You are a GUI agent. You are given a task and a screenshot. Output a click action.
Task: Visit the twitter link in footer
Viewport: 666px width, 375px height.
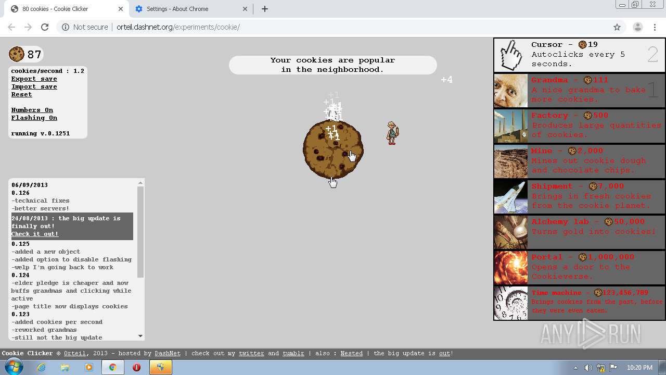tap(251, 353)
